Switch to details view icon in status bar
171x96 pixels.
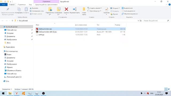[166, 89]
